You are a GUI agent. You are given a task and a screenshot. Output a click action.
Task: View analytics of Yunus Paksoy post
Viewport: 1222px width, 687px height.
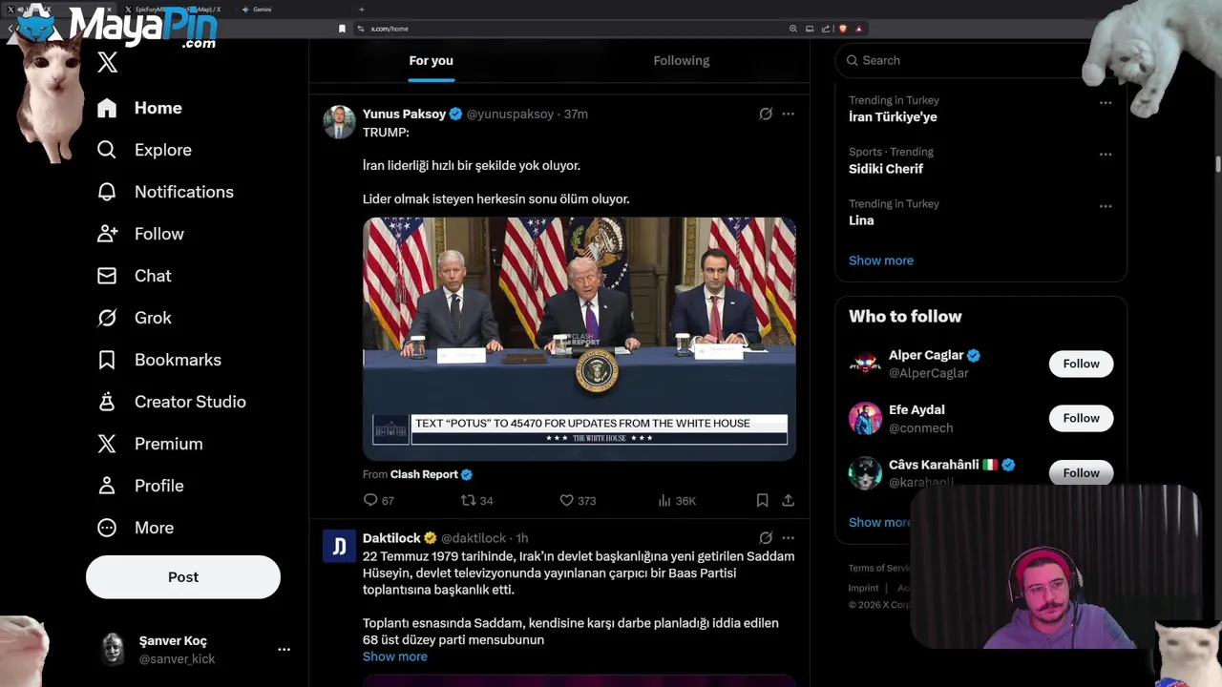pos(664,500)
